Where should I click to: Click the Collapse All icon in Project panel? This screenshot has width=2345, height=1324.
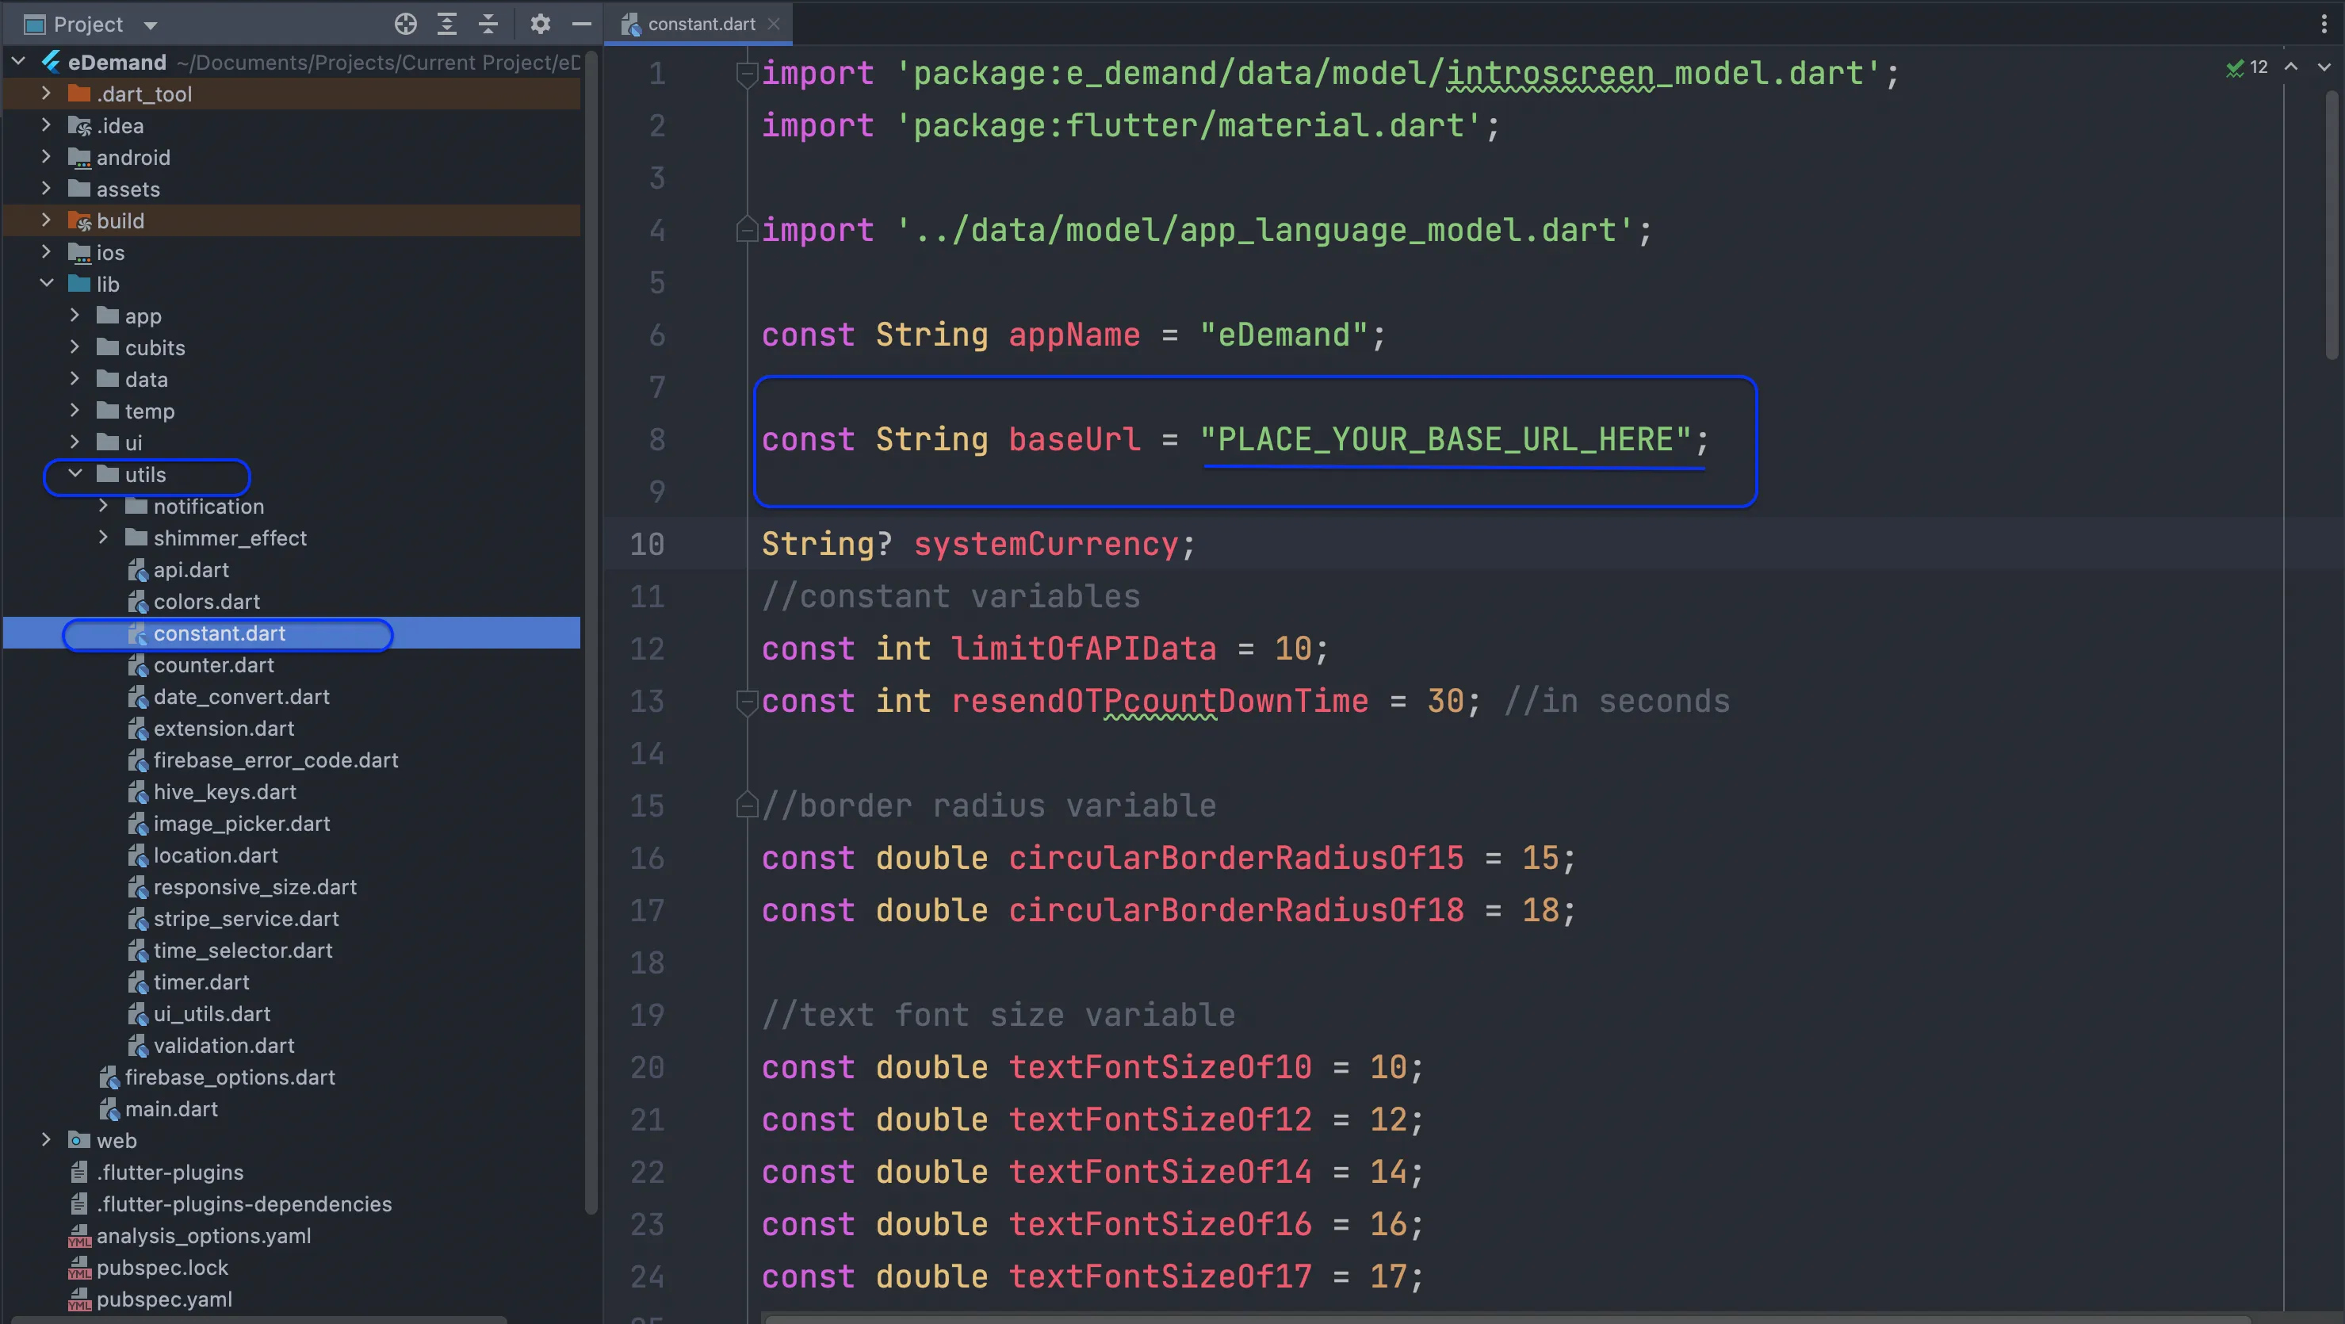coord(489,25)
